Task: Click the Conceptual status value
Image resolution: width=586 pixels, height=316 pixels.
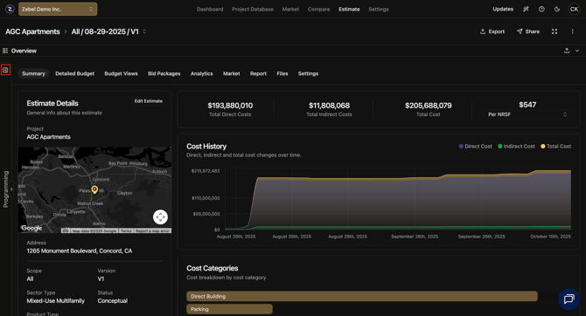Action: 113,300
